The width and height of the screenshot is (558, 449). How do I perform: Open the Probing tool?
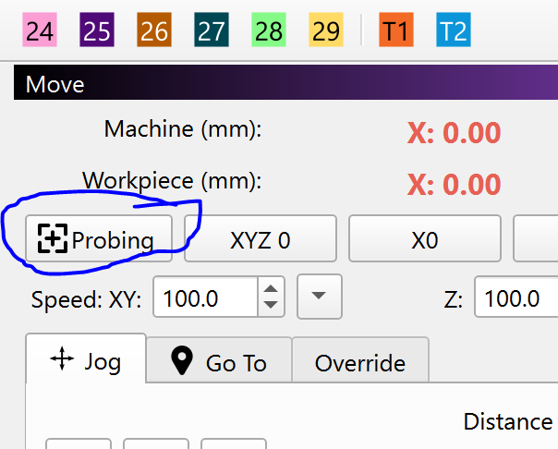coord(98,240)
